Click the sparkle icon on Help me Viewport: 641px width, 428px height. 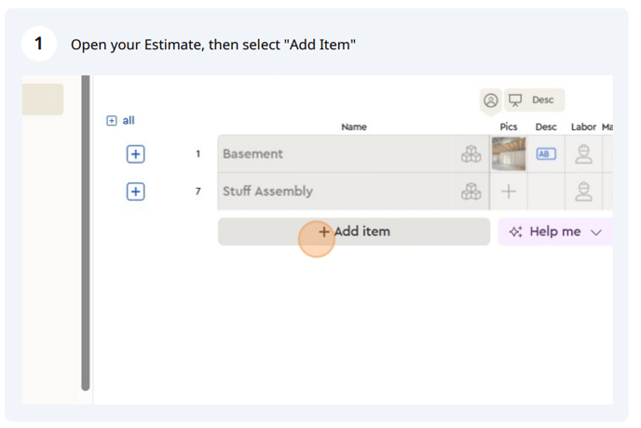515,232
